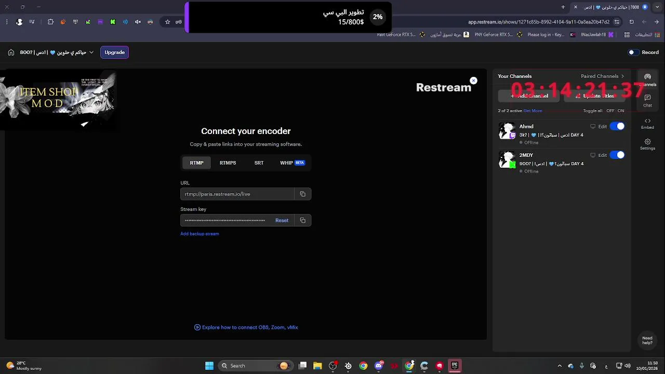
Task: Click the browser address bar URL
Action: coord(539,22)
